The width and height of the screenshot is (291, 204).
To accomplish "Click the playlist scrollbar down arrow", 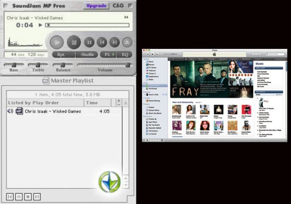I will (x=125, y=185).
